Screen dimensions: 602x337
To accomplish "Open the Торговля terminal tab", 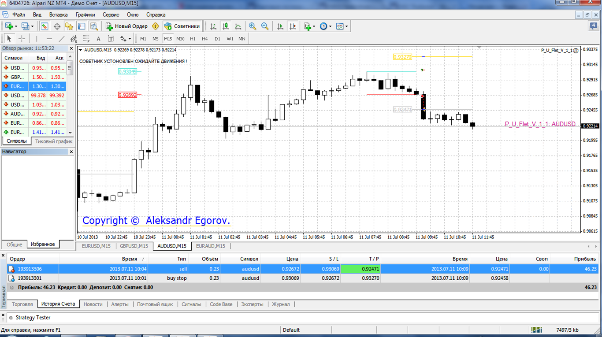I will pos(22,304).
